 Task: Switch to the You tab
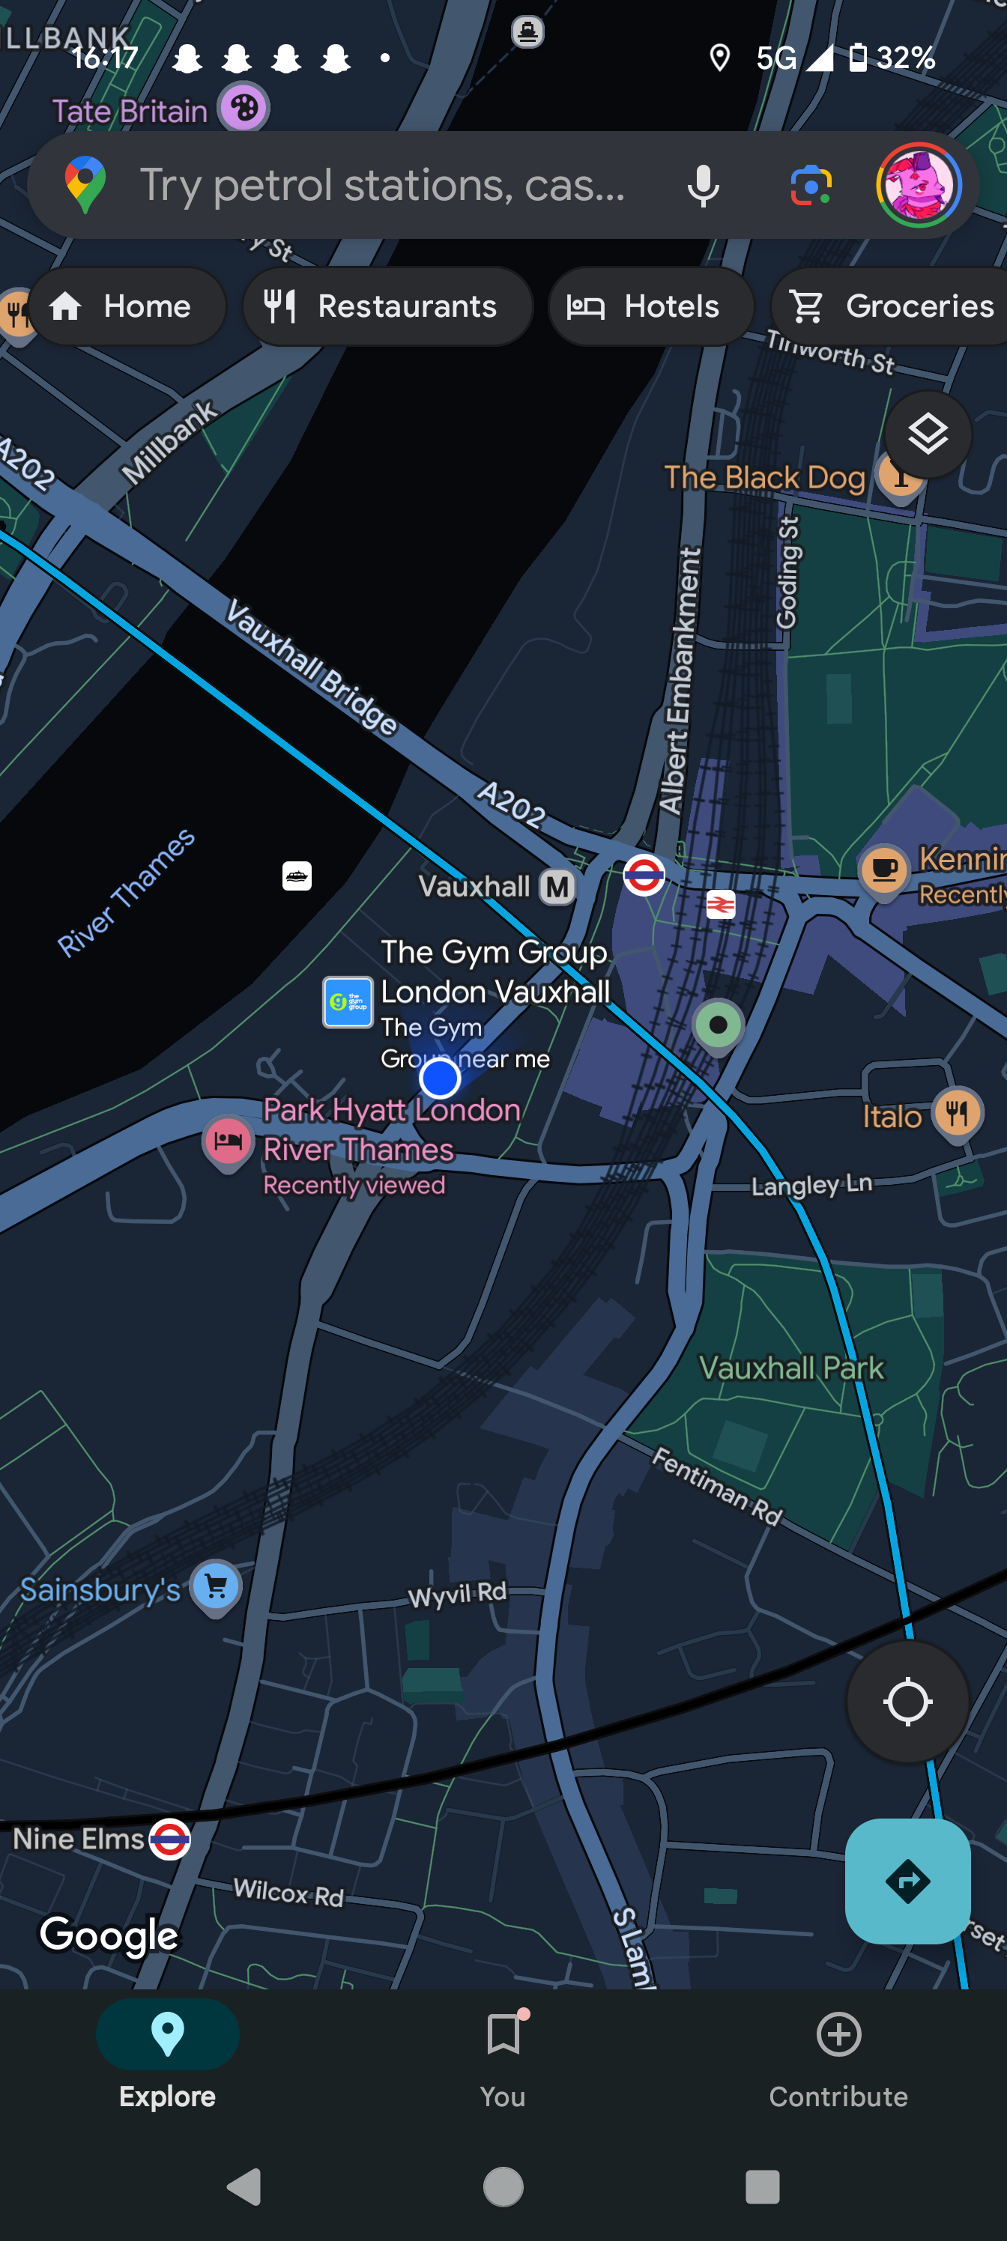pyautogui.click(x=503, y=2058)
